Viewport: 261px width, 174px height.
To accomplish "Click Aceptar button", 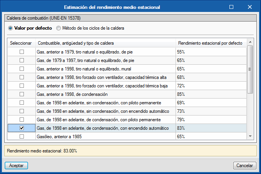I will [16, 166].
